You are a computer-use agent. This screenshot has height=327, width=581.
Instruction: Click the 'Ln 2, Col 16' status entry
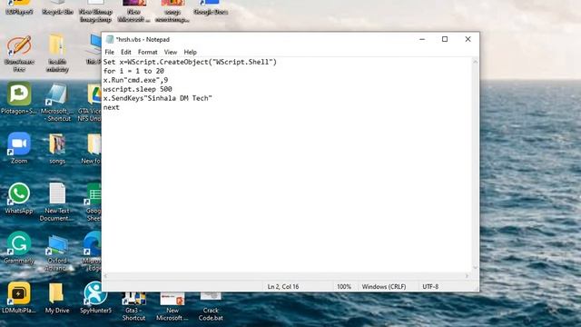[x=283, y=287]
